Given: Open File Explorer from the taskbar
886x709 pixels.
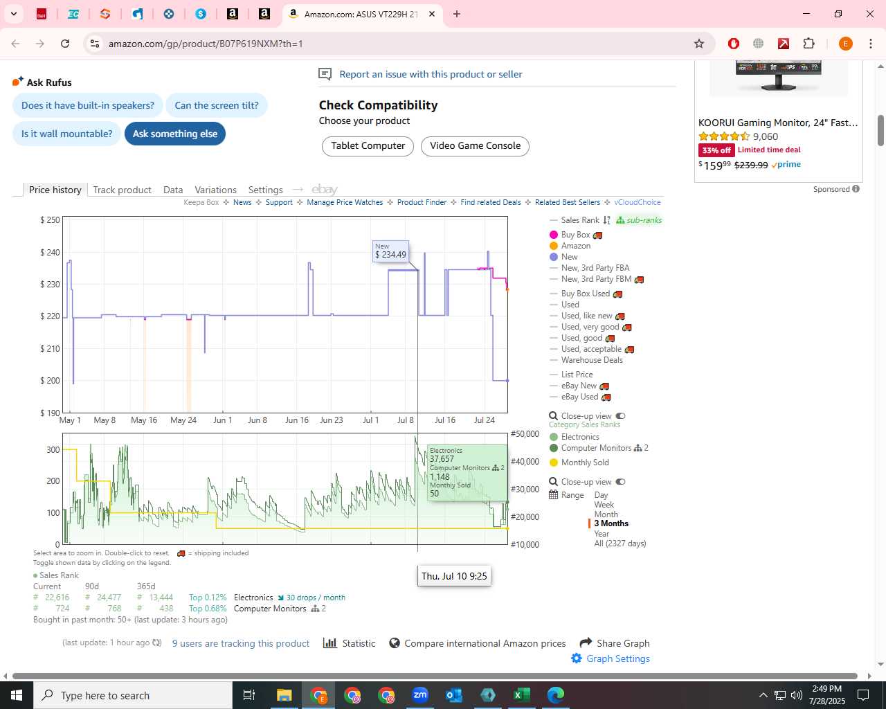Looking at the screenshot, I should point(284,695).
